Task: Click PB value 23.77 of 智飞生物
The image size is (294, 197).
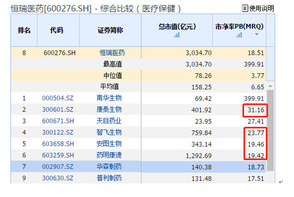Action: click(256, 133)
